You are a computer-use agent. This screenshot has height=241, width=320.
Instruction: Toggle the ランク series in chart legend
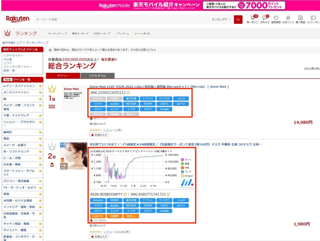[x=186, y=172]
